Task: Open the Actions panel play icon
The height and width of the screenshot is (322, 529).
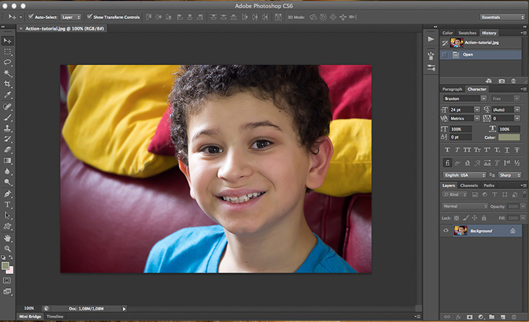Action: (431, 39)
